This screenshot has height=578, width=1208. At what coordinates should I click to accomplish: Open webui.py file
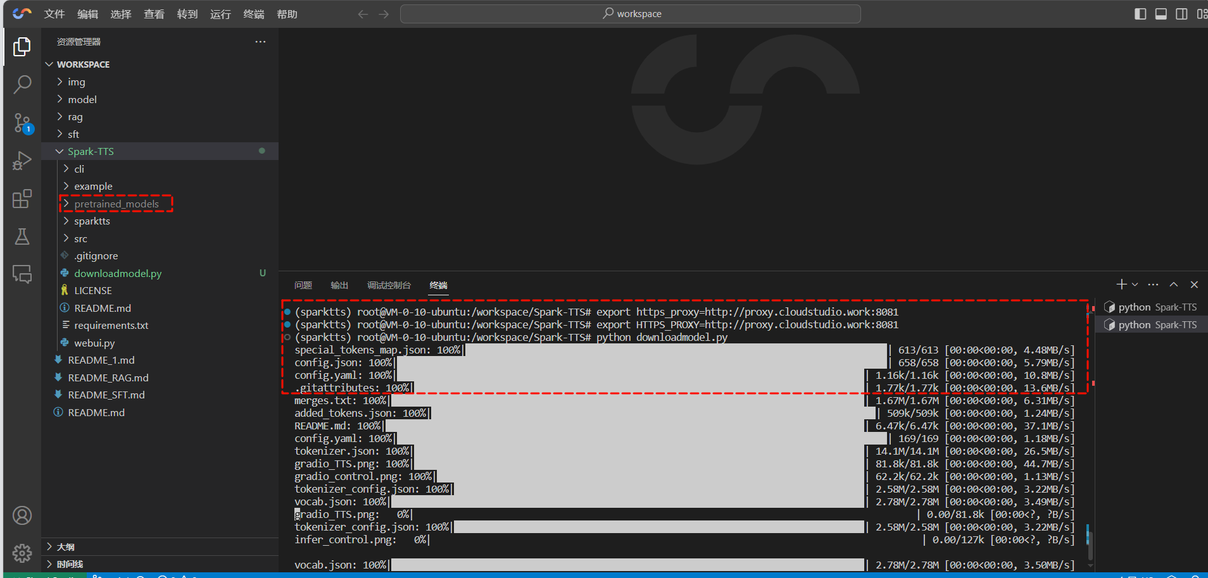pyautogui.click(x=160, y=343)
